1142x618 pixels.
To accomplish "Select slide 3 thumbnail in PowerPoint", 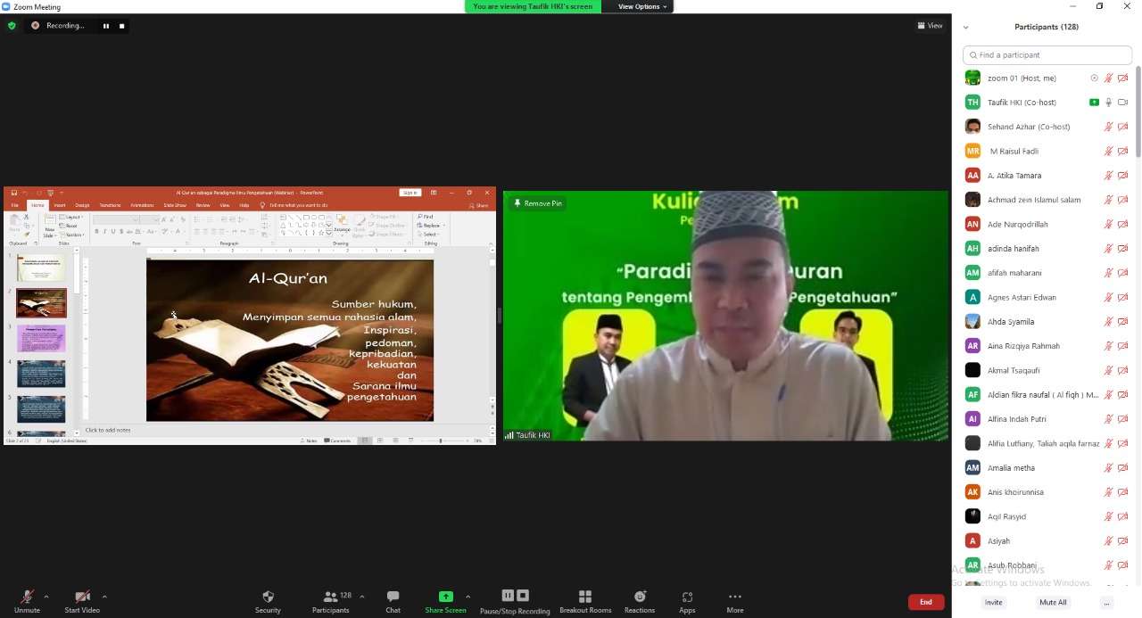I will (x=41, y=338).
